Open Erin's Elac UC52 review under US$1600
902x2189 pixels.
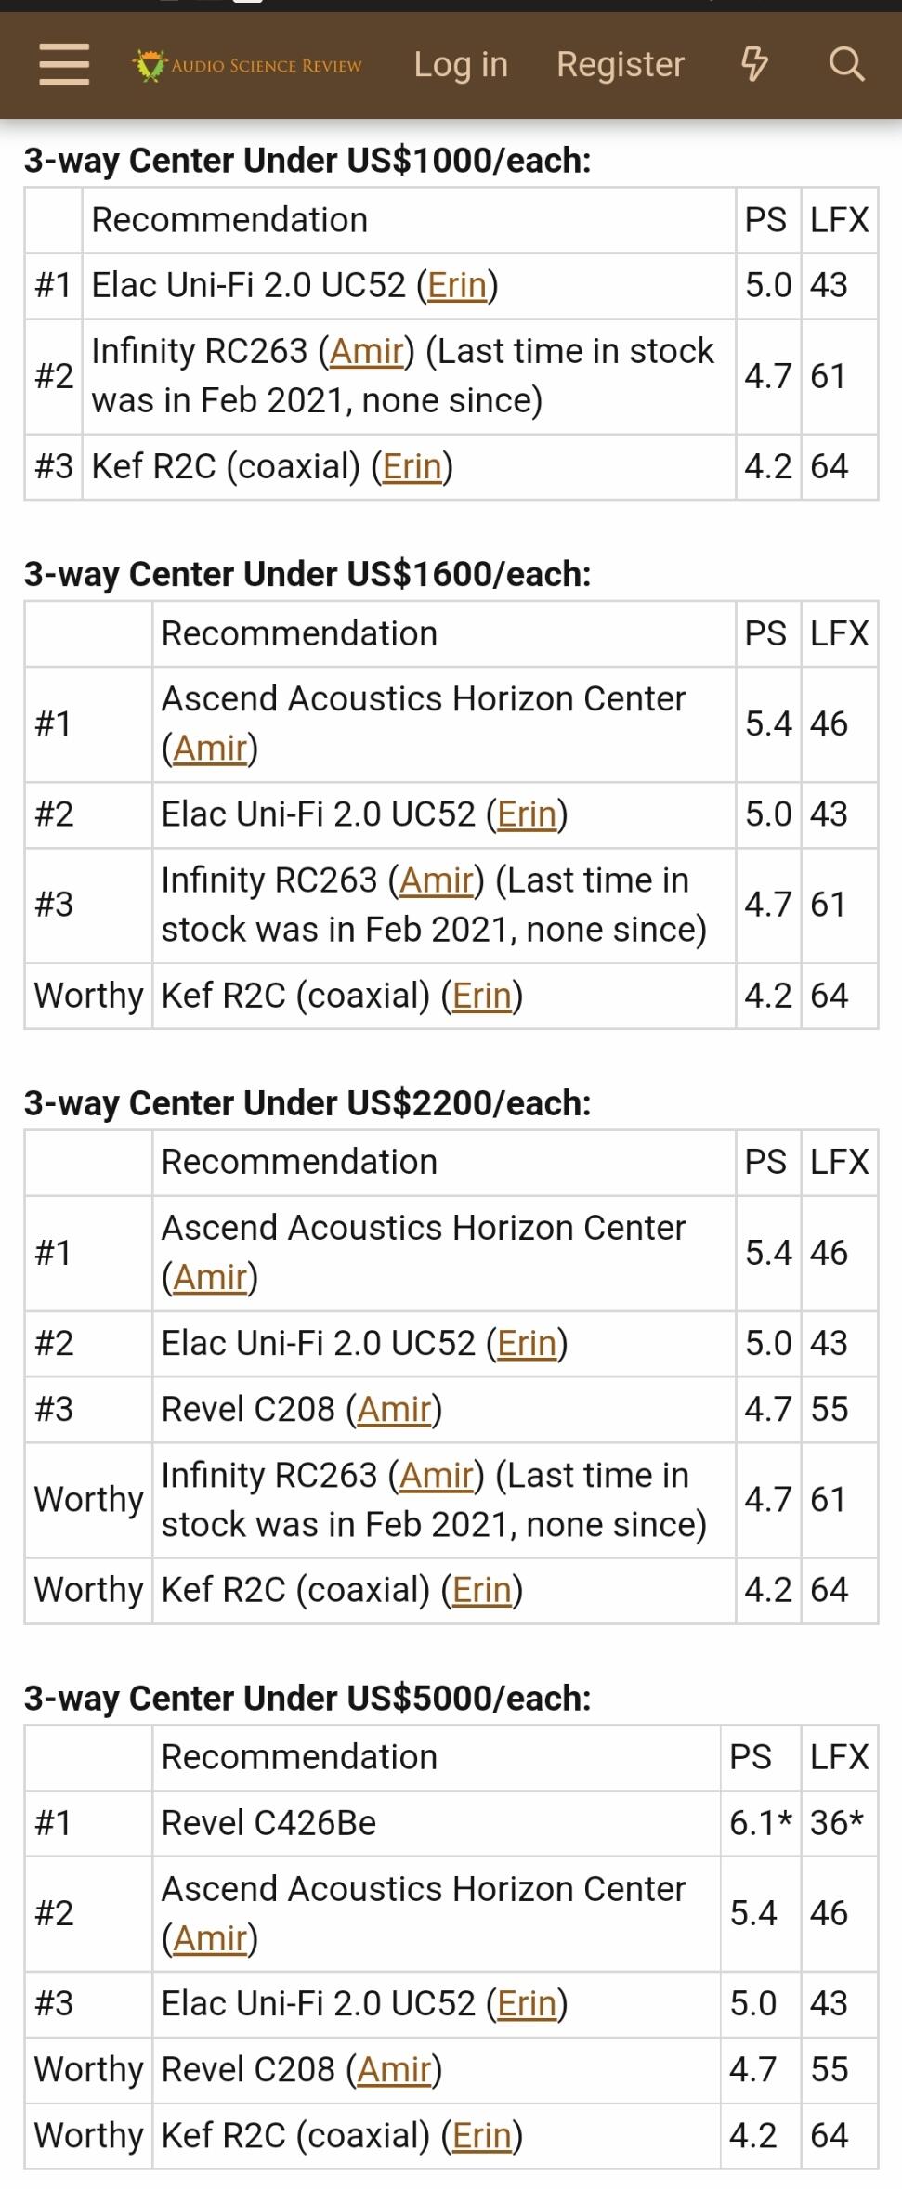coord(527,814)
